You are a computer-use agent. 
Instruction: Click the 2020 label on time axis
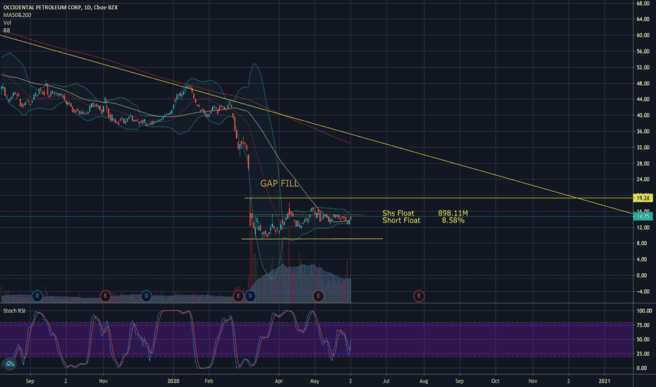click(173, 381)
